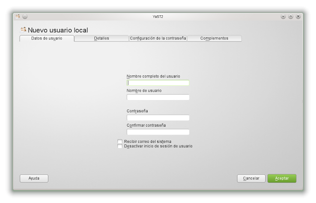Click into the Contraseña field
Screen dimensions: 316x203
[158, 118]
